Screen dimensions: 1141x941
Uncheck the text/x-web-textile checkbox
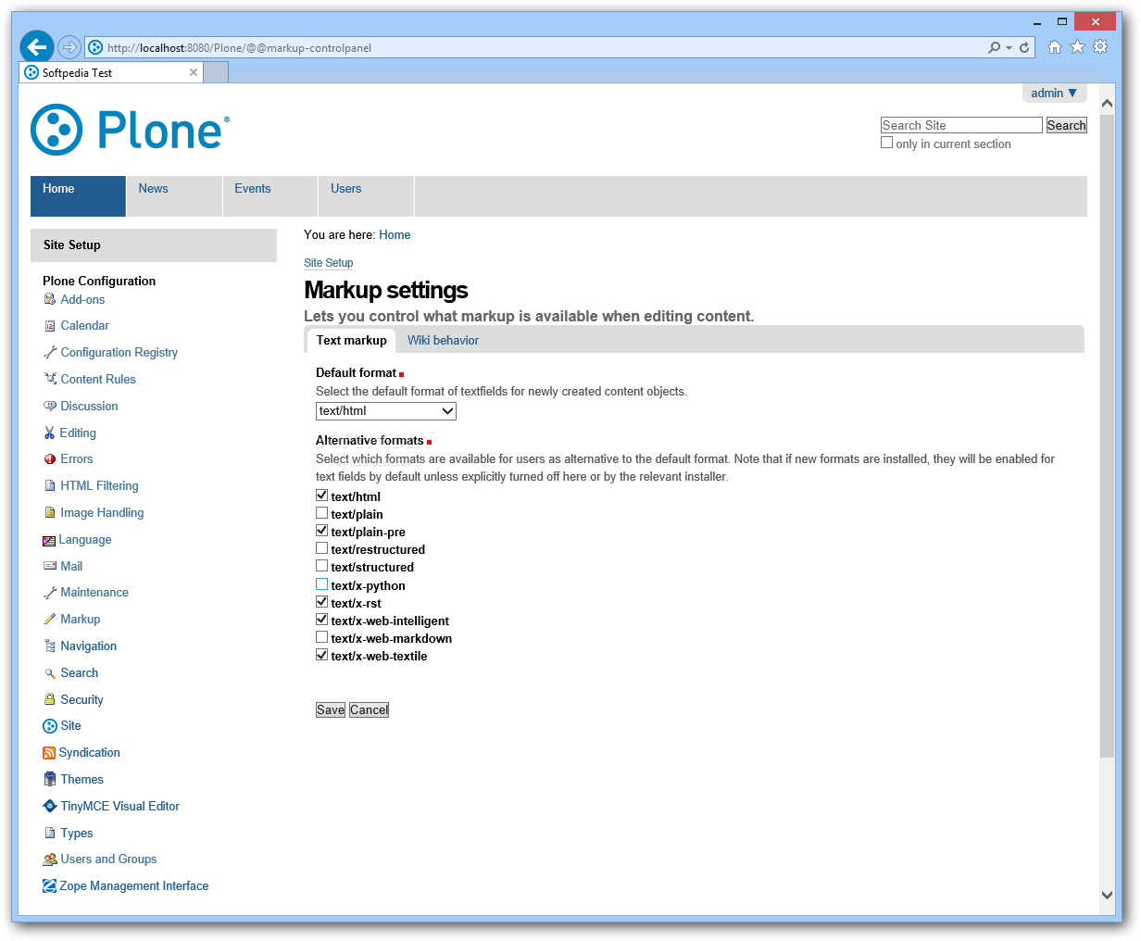(321, 655)
